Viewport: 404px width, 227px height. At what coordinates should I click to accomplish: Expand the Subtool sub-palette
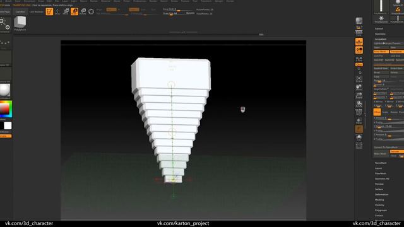(x=379, y=29)
